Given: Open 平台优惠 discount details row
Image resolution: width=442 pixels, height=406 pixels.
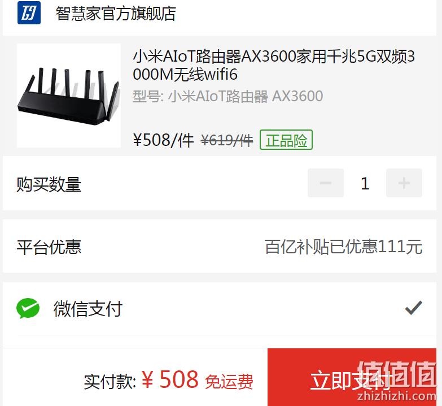Looking at the screenshot, I should tap(220, 246).
